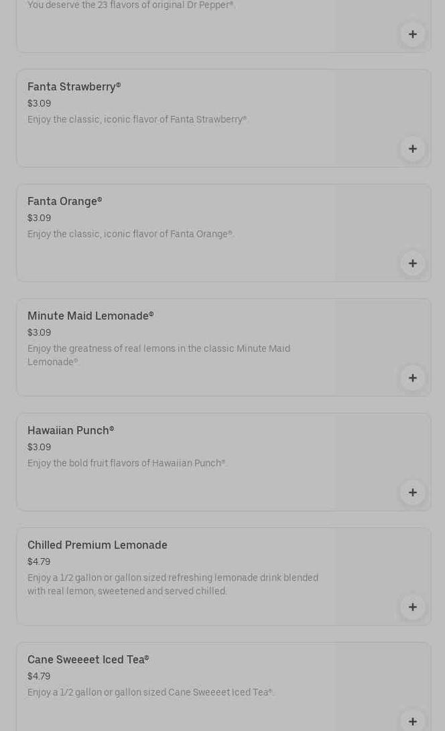Select Minute Maid Lemonade title
The height and width of the screenshot is (731, 445).
point(90,316)
